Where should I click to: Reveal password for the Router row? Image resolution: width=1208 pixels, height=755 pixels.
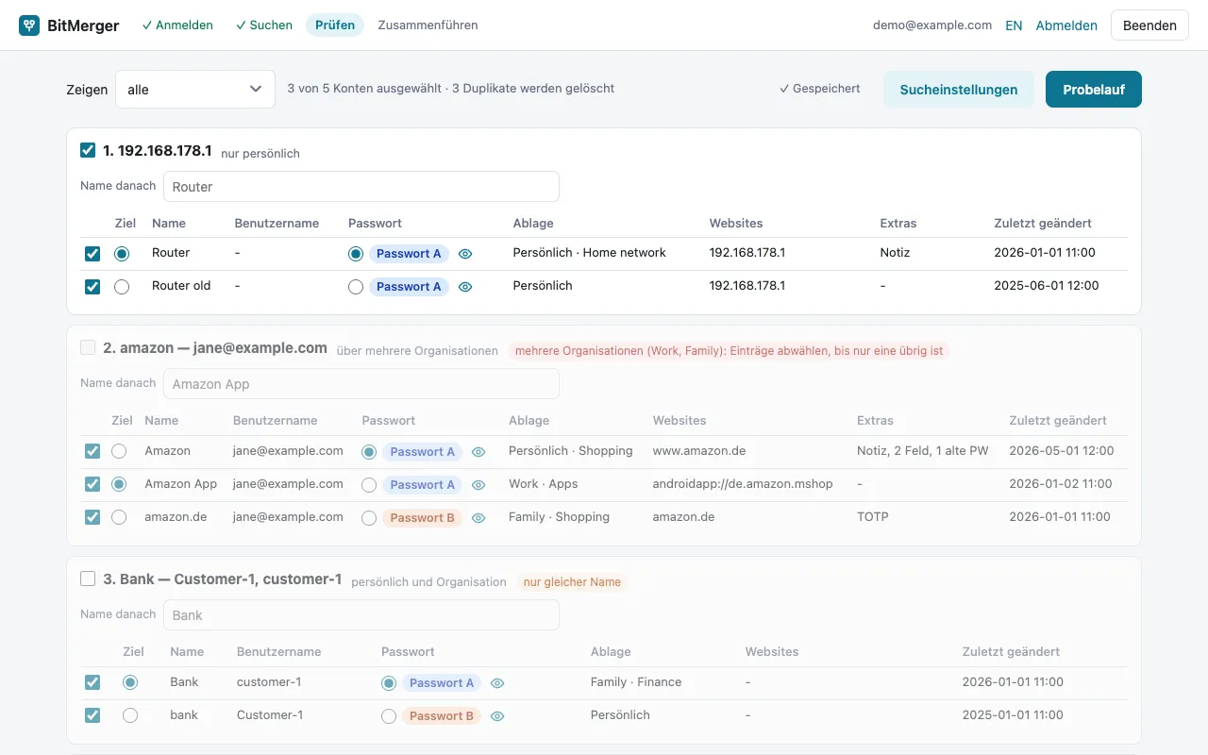click(x=465, y=254)
